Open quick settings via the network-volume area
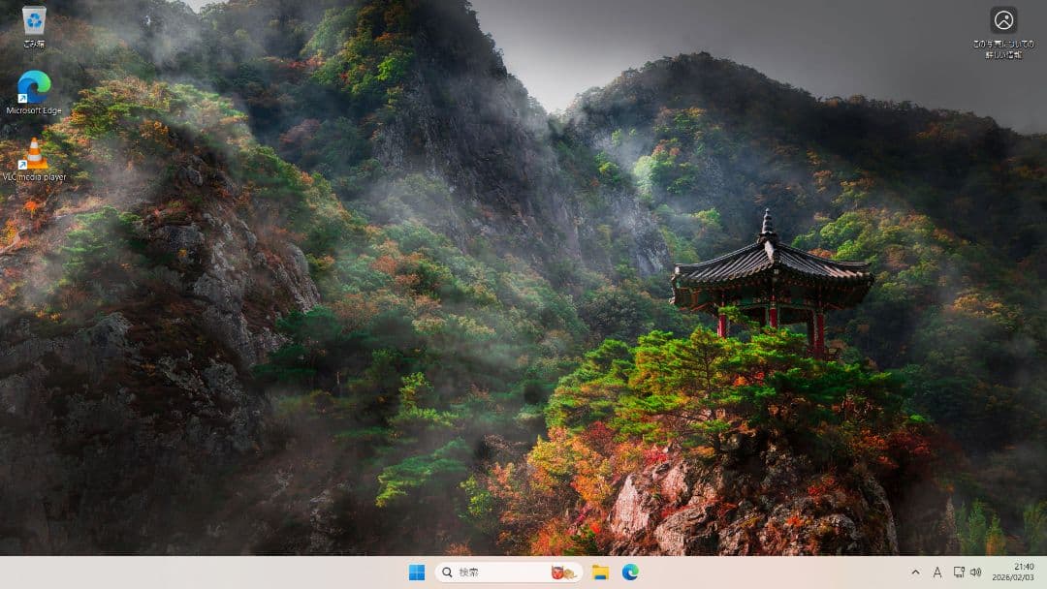The height and width of the screenshot is (589, 1047). coord(968,573)
